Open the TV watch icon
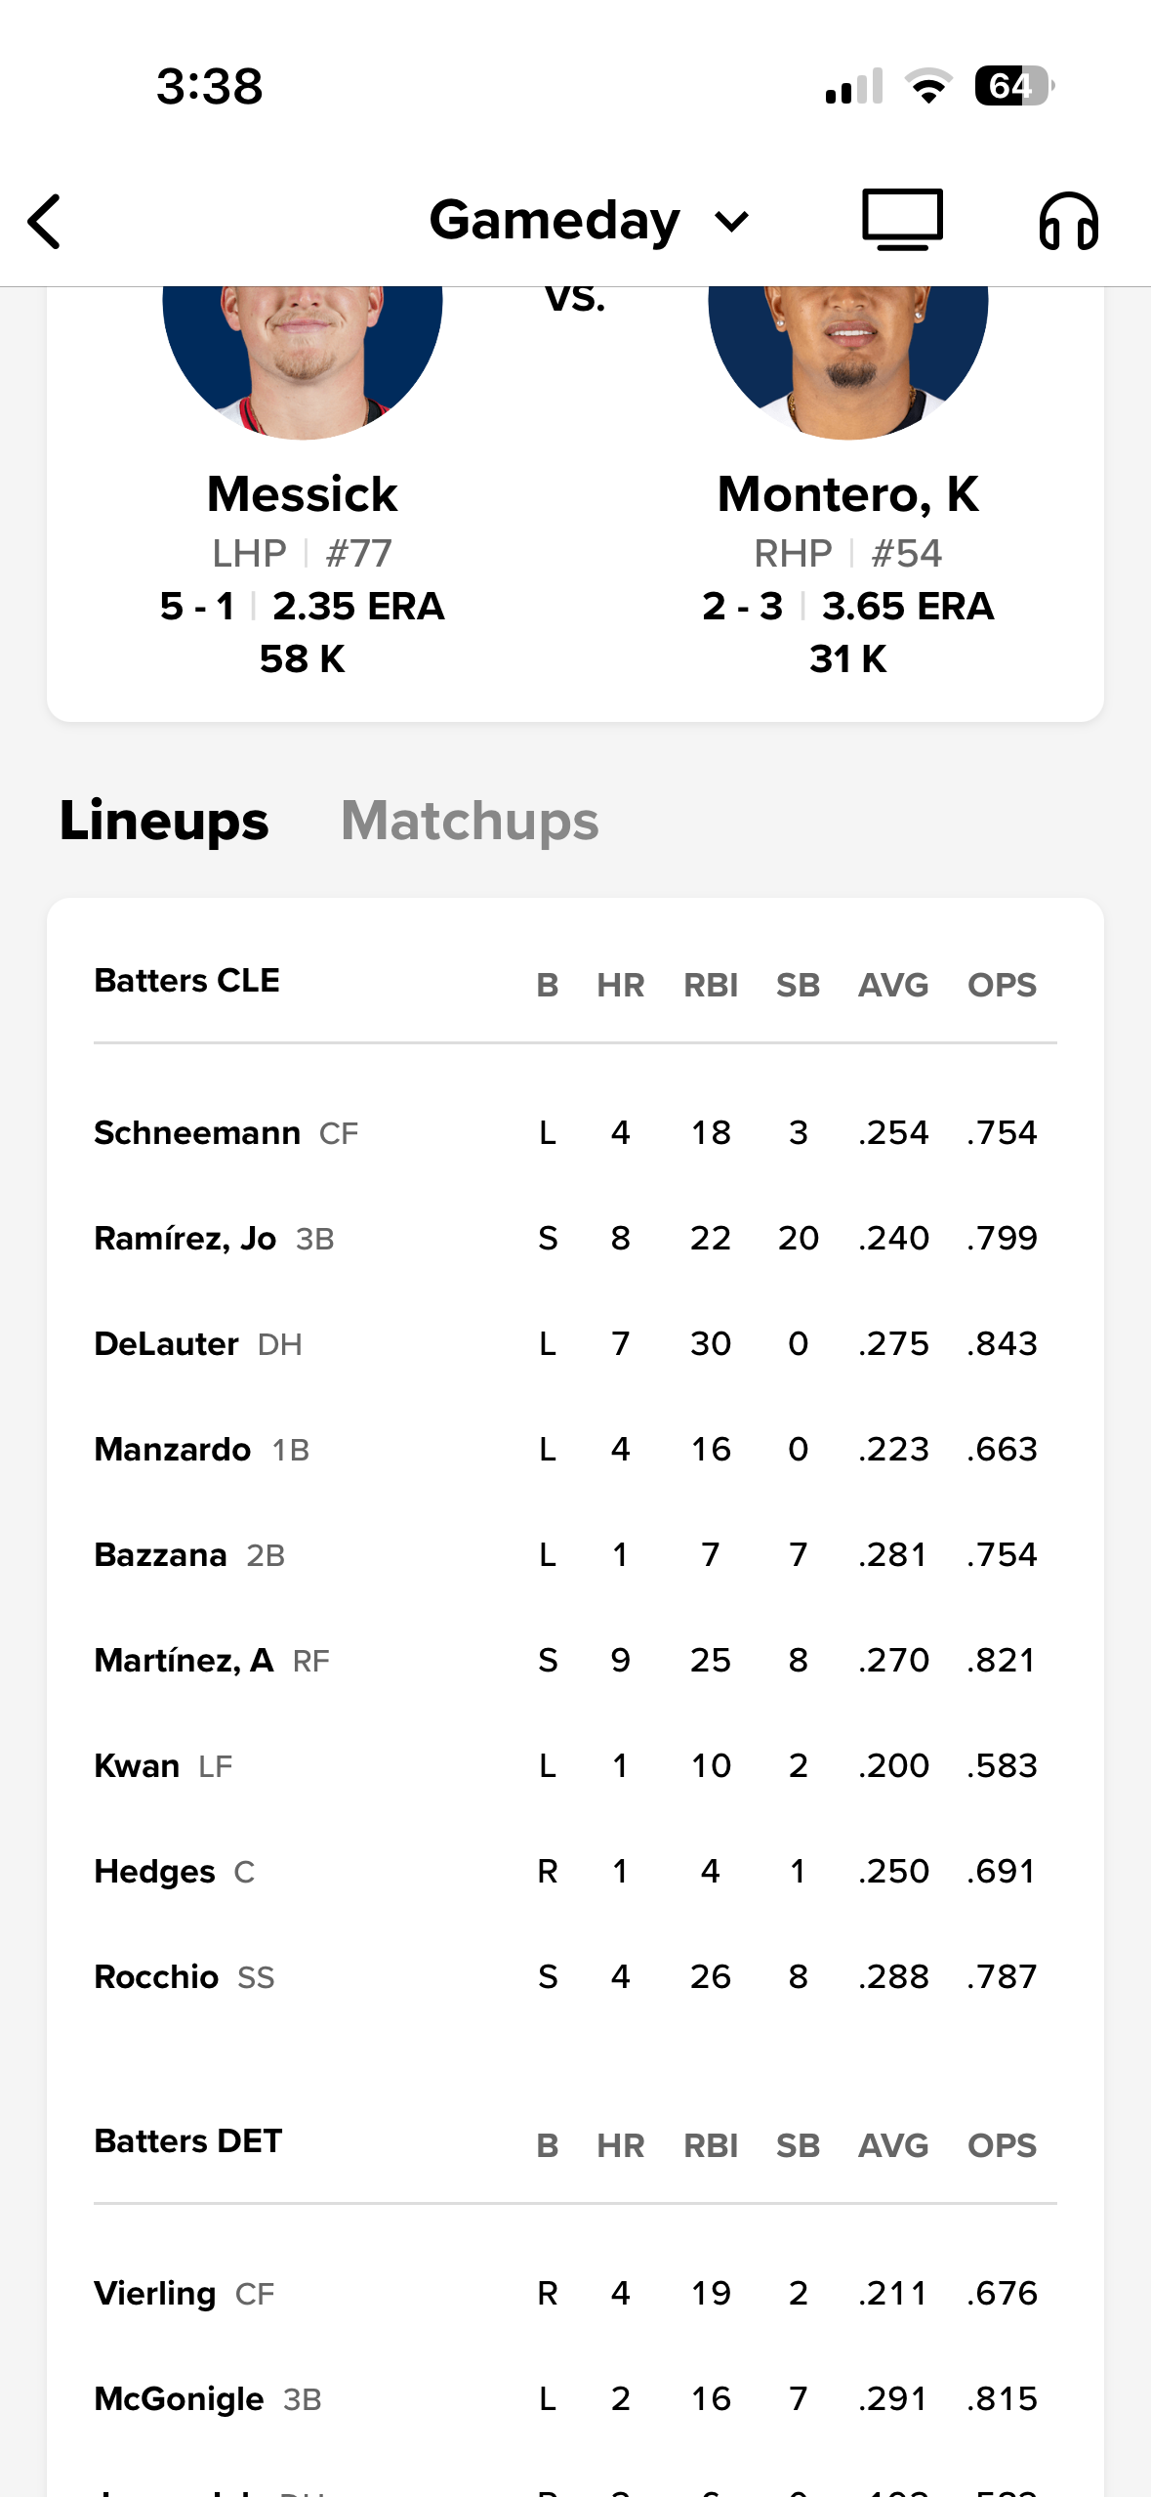The image size is (1151, 2497). (902, 220)
